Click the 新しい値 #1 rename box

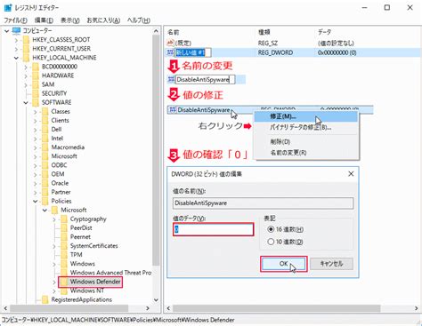[x=193, y=52]
